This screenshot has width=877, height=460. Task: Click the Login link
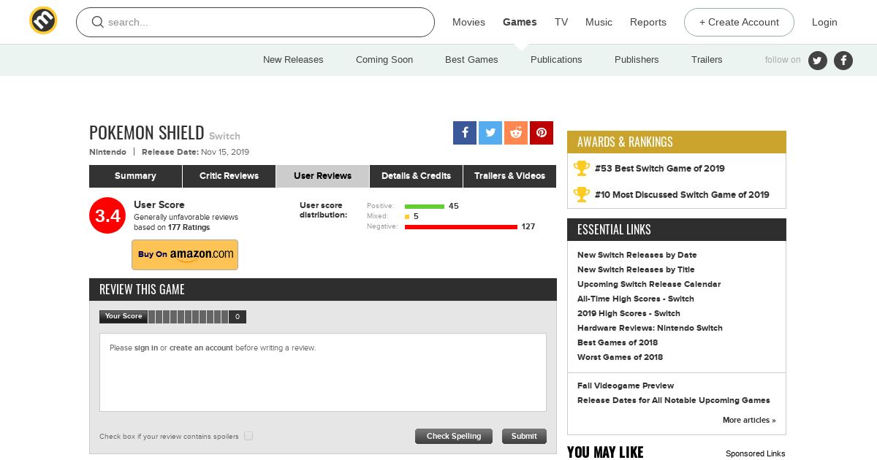pyautogui.click(x=824, y=22)
